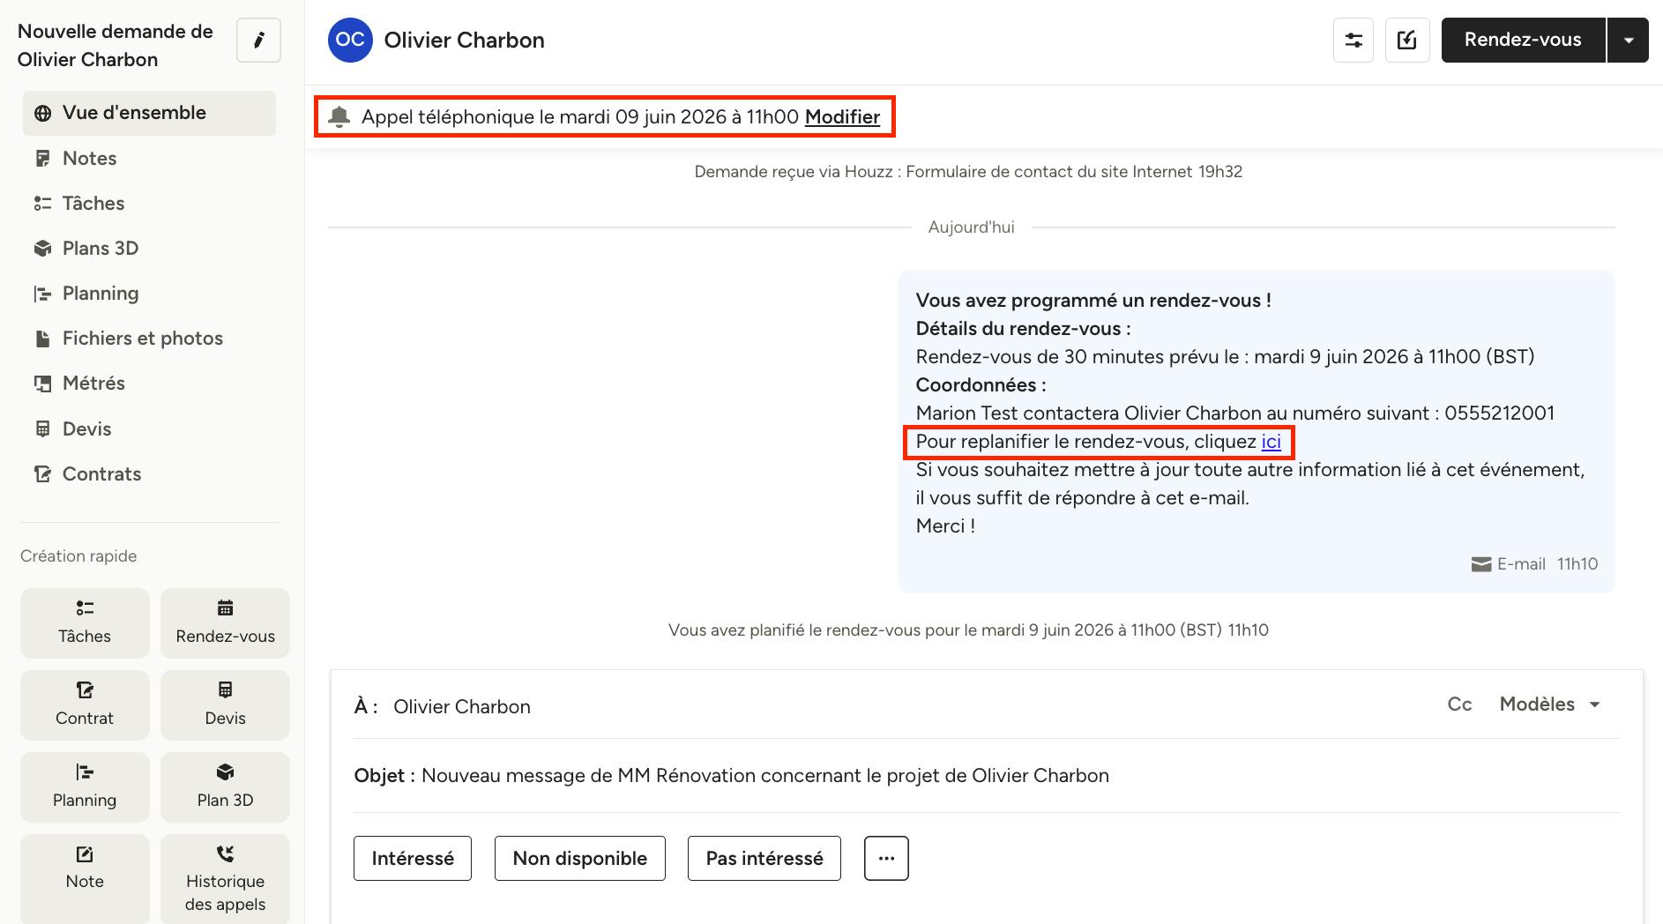This screenshot has width=1663, height=924.
Task: Open the Modèles dropdown
Action: click(x=1549, y=704)
